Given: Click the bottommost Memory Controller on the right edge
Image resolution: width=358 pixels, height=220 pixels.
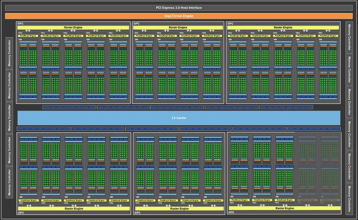Looking at the screenshot, I should pos(349,199).
